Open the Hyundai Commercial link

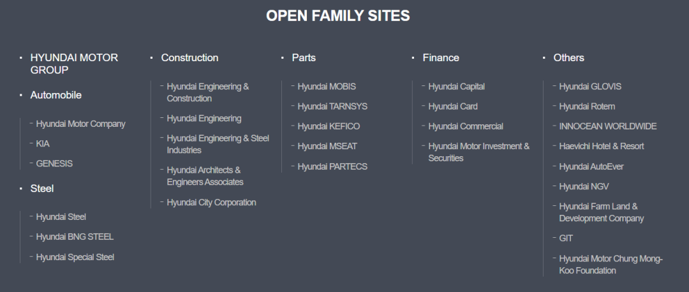(466, 126)
